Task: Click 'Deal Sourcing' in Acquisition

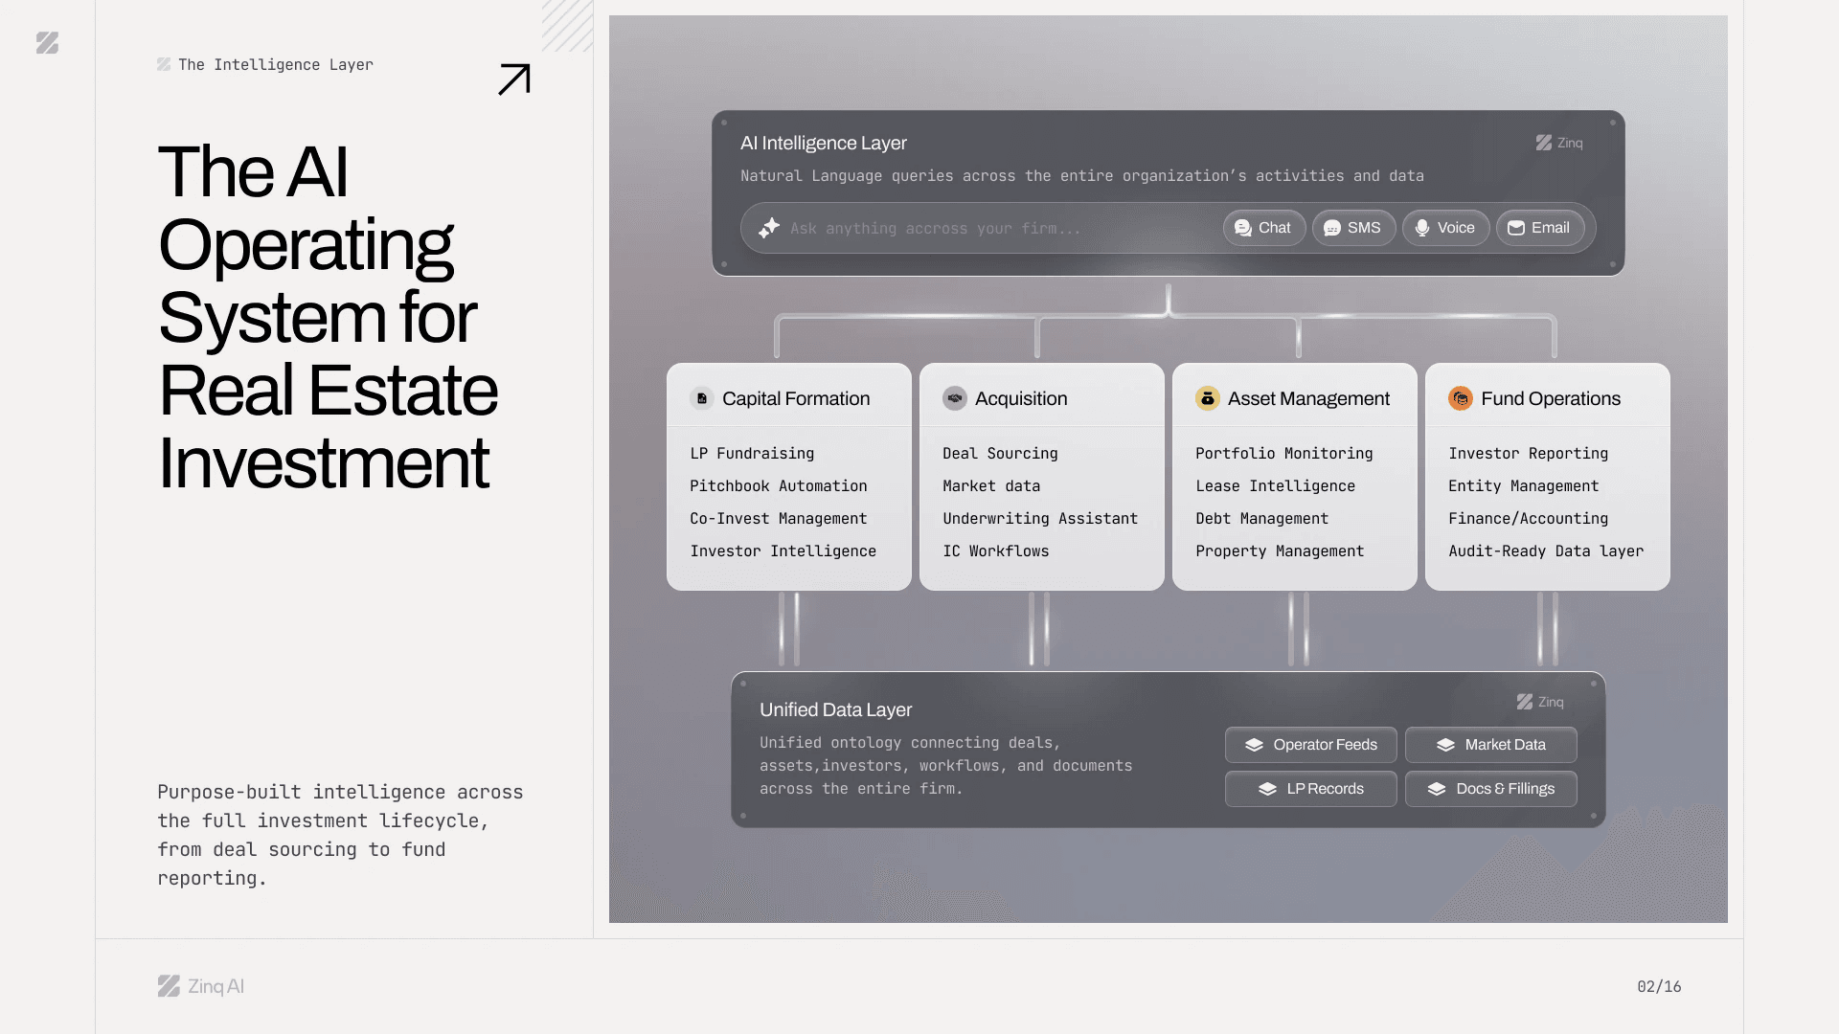Action: click(x=1000, y=454)
